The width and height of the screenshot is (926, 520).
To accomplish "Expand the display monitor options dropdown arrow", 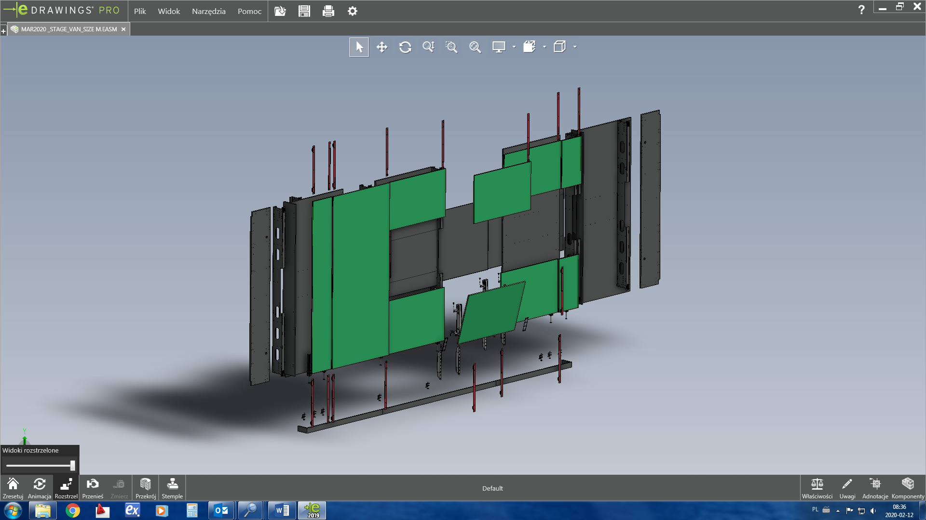I will [514, 47].
